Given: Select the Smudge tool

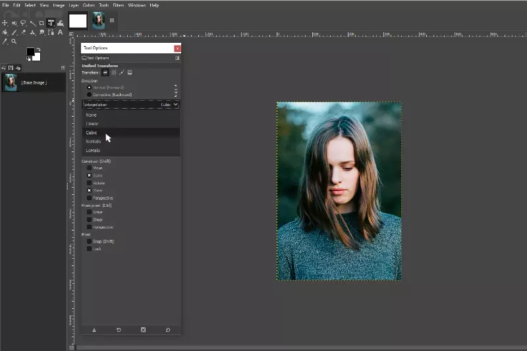Looking at the screenshot, I should [42, 32].
